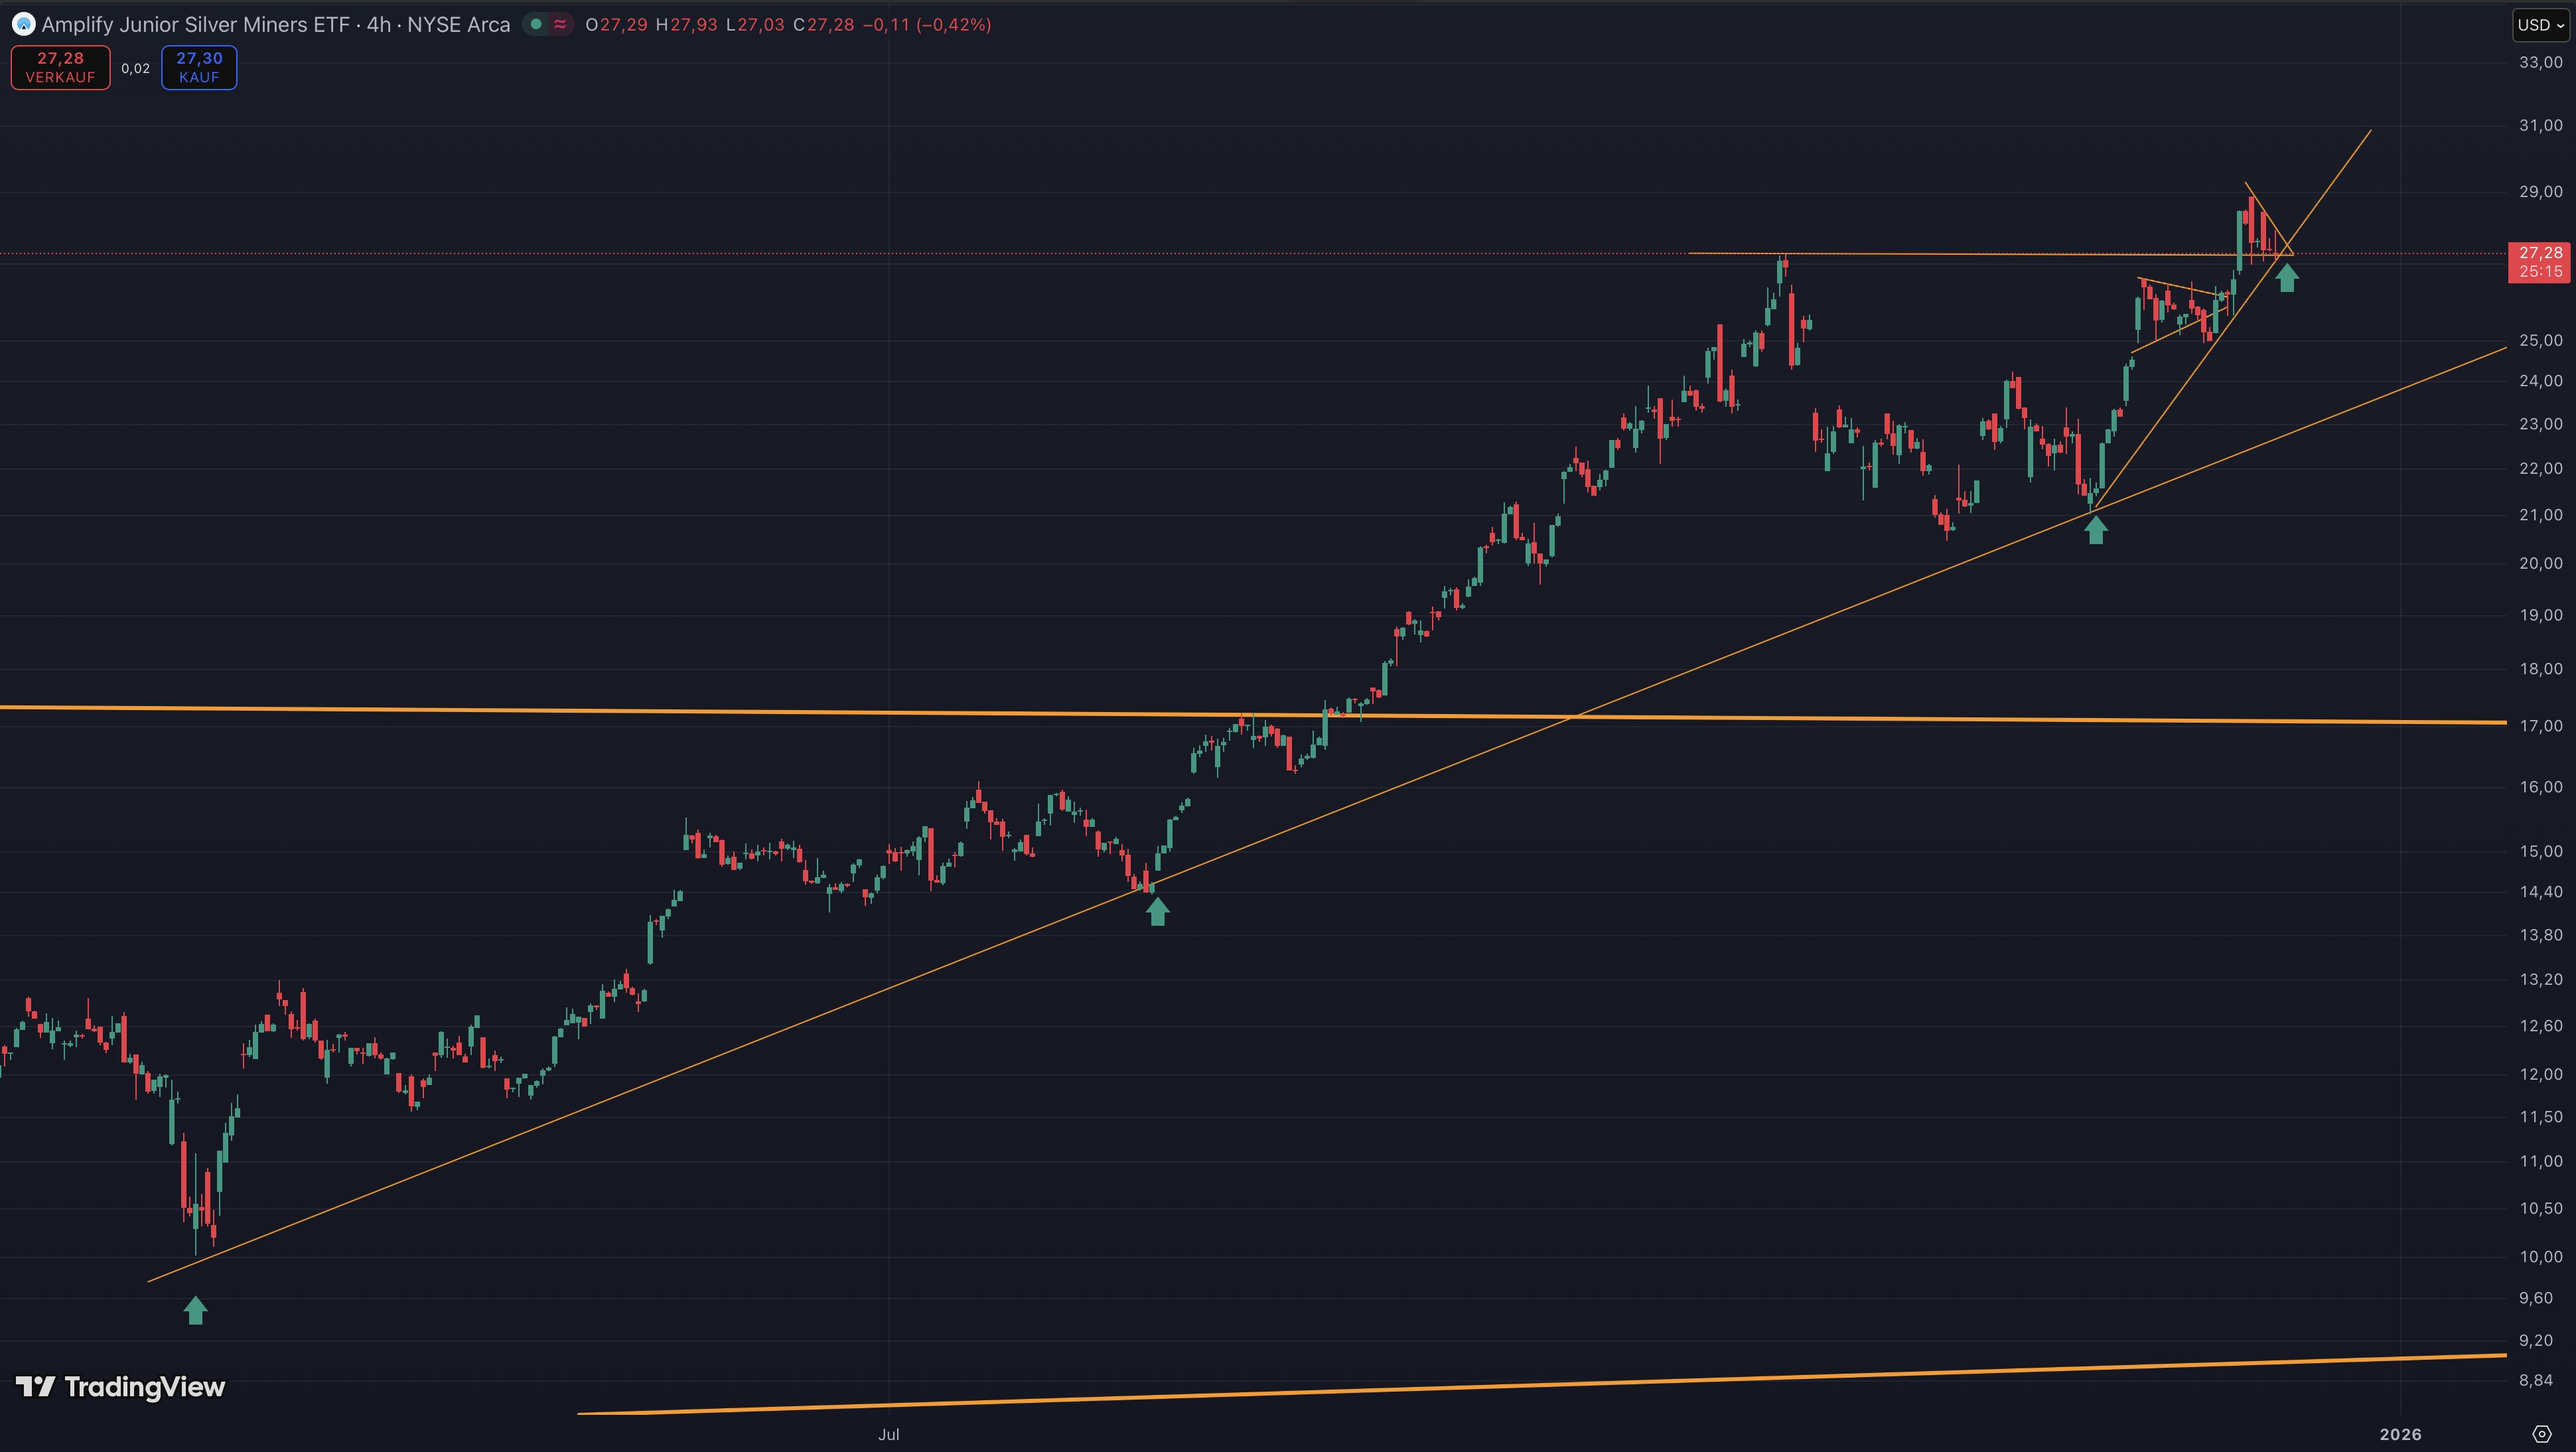Click the green market status dot
Screen dimensions: 2576x1452
point(536,24)
